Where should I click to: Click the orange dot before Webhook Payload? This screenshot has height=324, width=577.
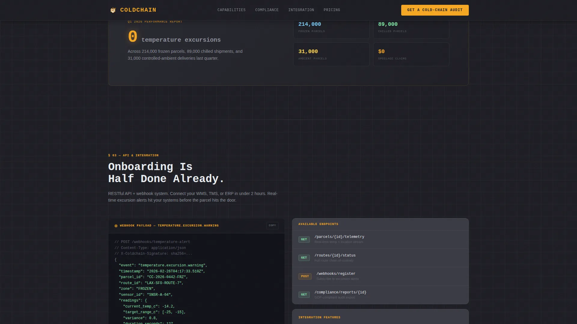coord(116,226)
